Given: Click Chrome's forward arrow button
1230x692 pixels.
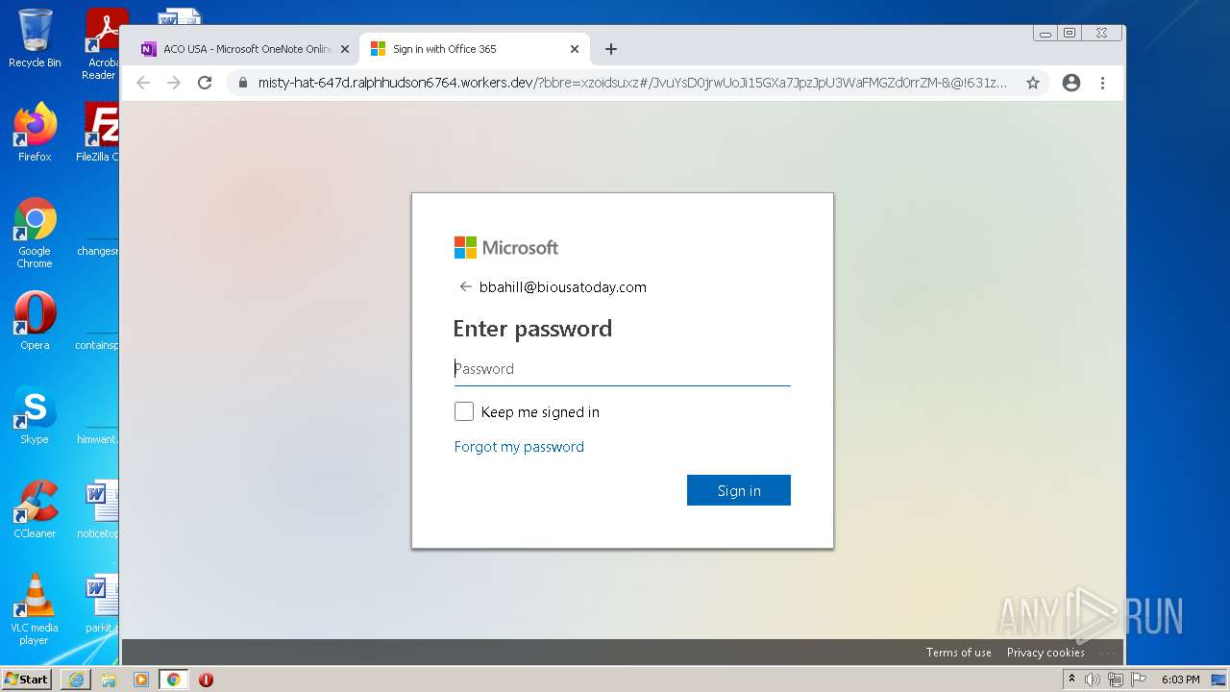Looking at the screenshot, I should pyautogui.click(x=174, y=83).
